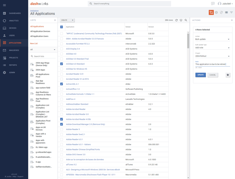Image resolution: width=235 pixels, height=179 pixels.
Task: Open the Create dropdown
Action: 67,20
